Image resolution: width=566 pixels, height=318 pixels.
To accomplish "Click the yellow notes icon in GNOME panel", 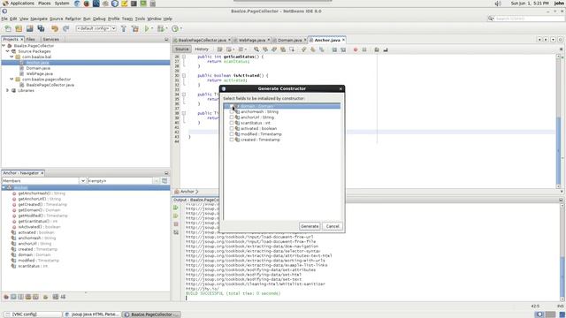I will point(124,4).
